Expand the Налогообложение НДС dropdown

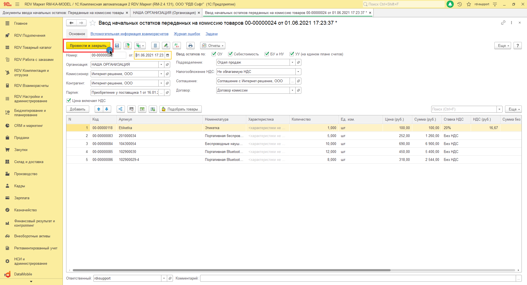[298, 72]
